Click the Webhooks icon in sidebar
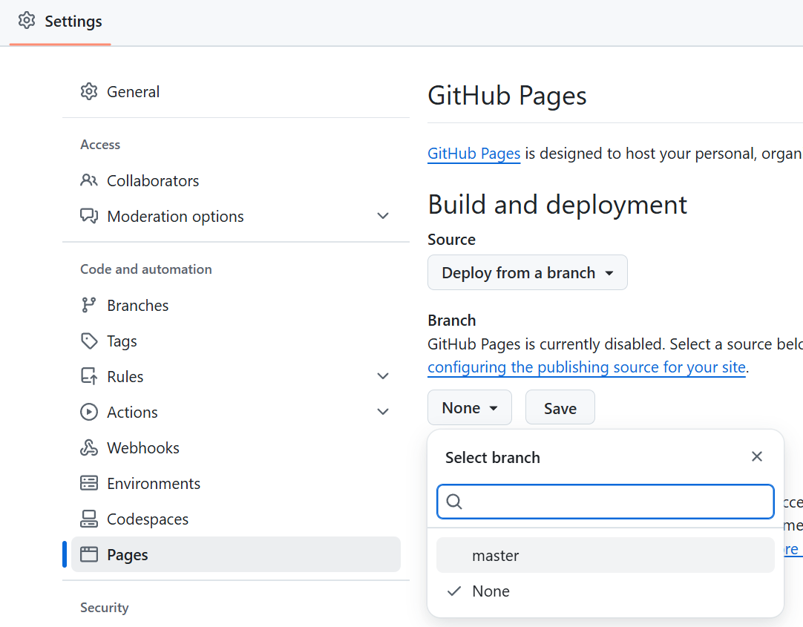This screenshot has width=803, height=627. [89, 448]
